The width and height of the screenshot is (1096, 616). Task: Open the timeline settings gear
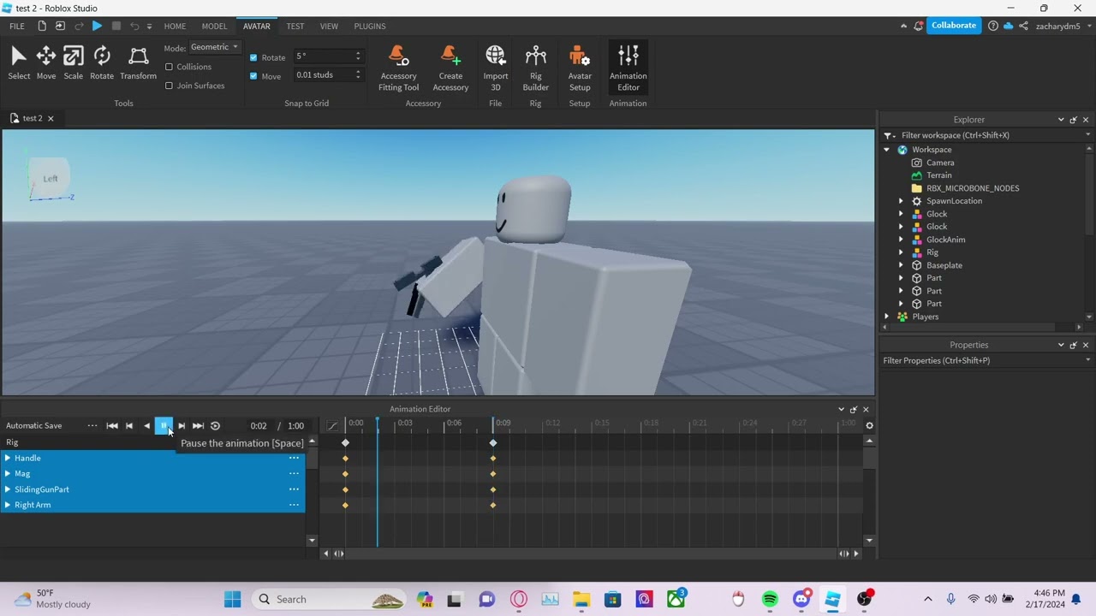869,426
